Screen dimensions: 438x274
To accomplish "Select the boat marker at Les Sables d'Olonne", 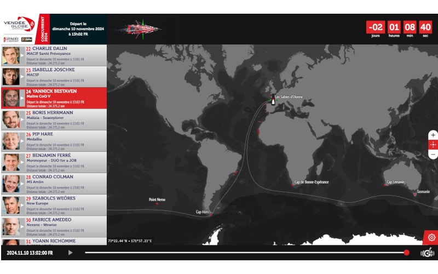I will [273, 100].
